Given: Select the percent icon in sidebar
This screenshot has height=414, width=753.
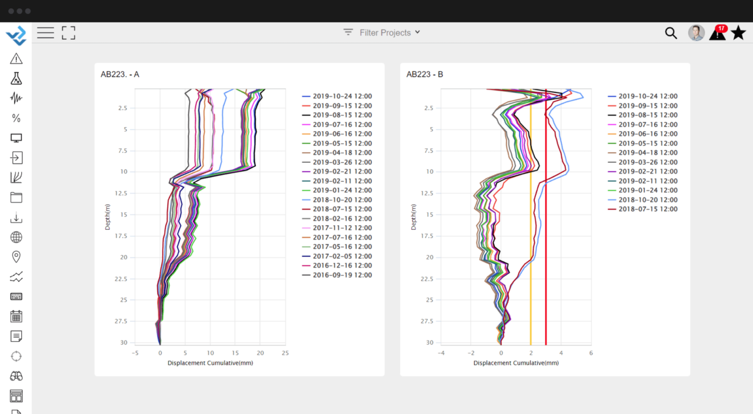Looking at the screenshot, I should click(x=16, y=118).
